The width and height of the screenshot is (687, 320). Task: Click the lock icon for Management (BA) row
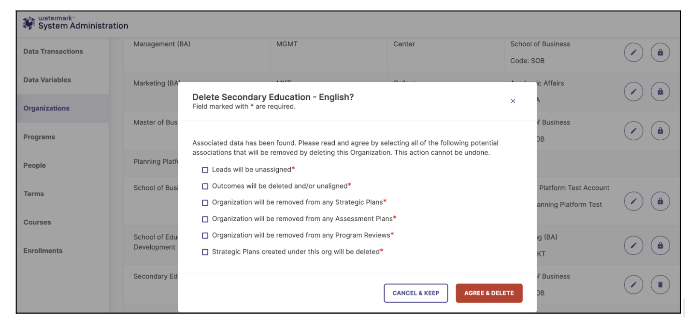pyautogui.click(x=660, y=53)
